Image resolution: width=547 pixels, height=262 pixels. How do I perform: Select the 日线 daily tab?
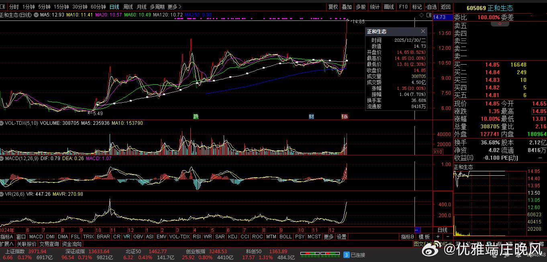[114, 7]
